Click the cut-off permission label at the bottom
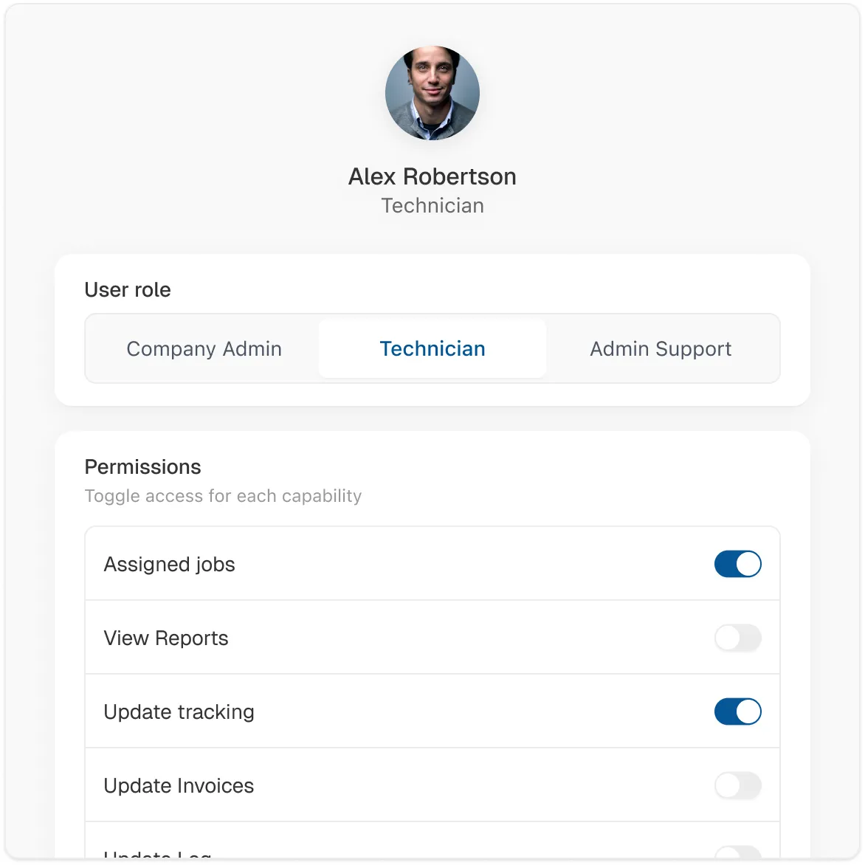865x865 pixels. point(157,855)
